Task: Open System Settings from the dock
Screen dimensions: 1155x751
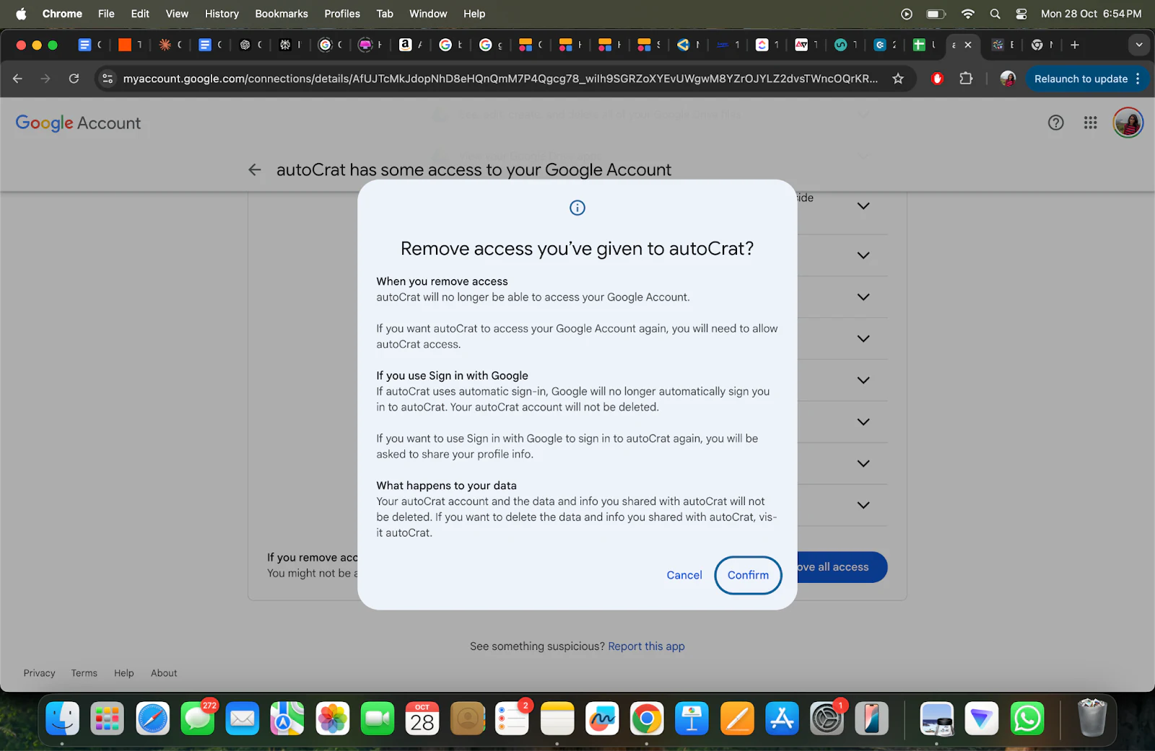Action: [827, 719]
